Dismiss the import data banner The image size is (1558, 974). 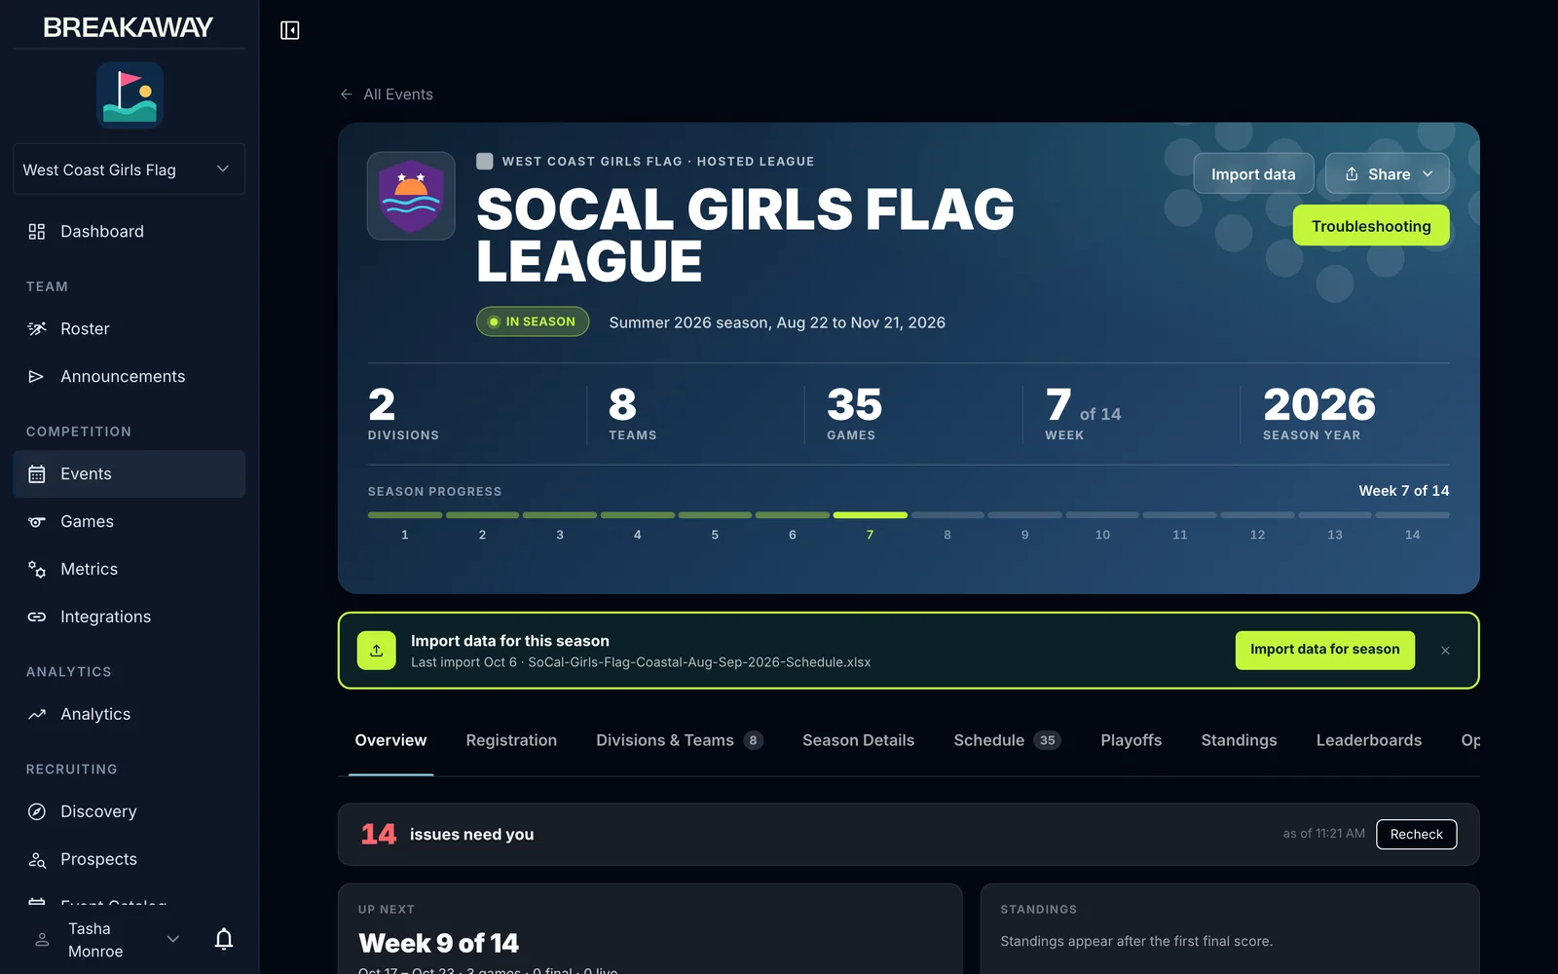[x=1445, y=651]
